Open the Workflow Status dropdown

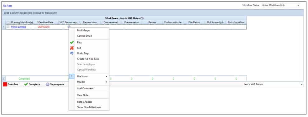click(x=298, y=5)
